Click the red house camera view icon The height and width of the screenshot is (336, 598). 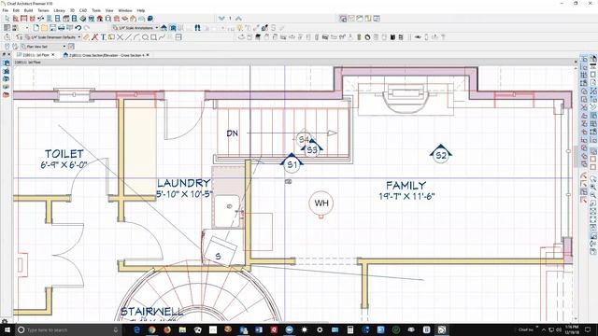tap(100, 19)
